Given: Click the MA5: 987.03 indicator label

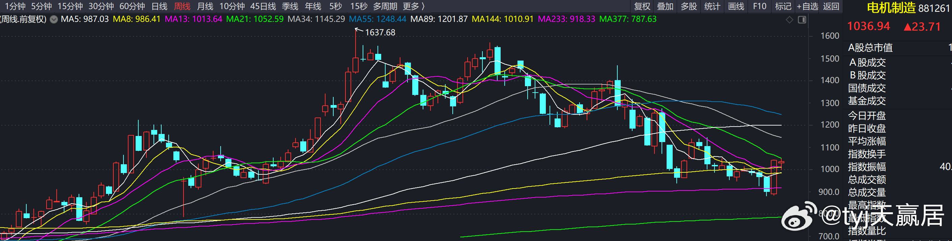Looking at the screenshot, I should coord(85,19).
